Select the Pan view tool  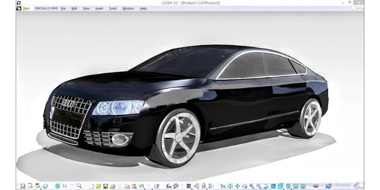click(x=237, y=186)
